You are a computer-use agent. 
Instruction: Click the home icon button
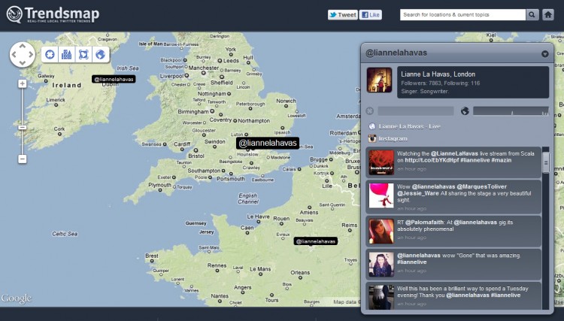point(547,15)
